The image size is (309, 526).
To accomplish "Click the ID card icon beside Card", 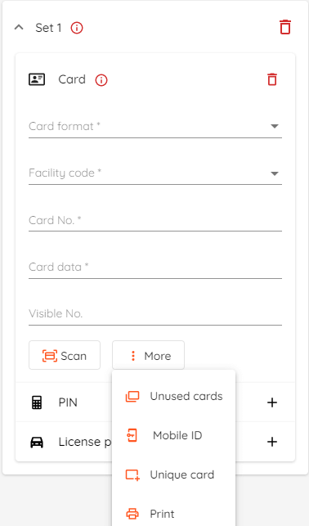I will (x=37, y=79).
